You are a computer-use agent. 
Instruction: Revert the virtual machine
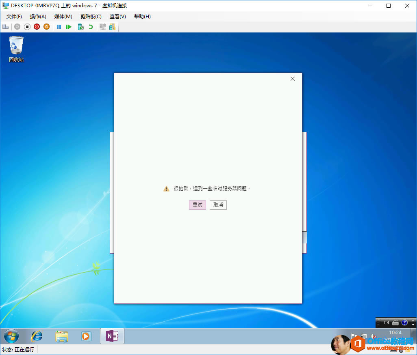[x=90, y=26]
